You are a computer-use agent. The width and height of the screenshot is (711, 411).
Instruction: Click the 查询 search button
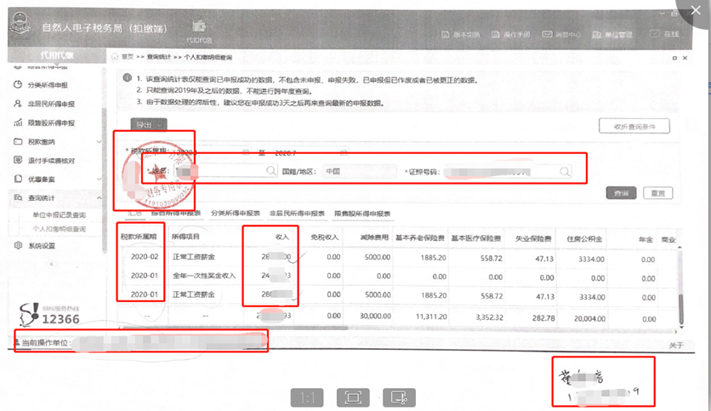tap(621, 193)
